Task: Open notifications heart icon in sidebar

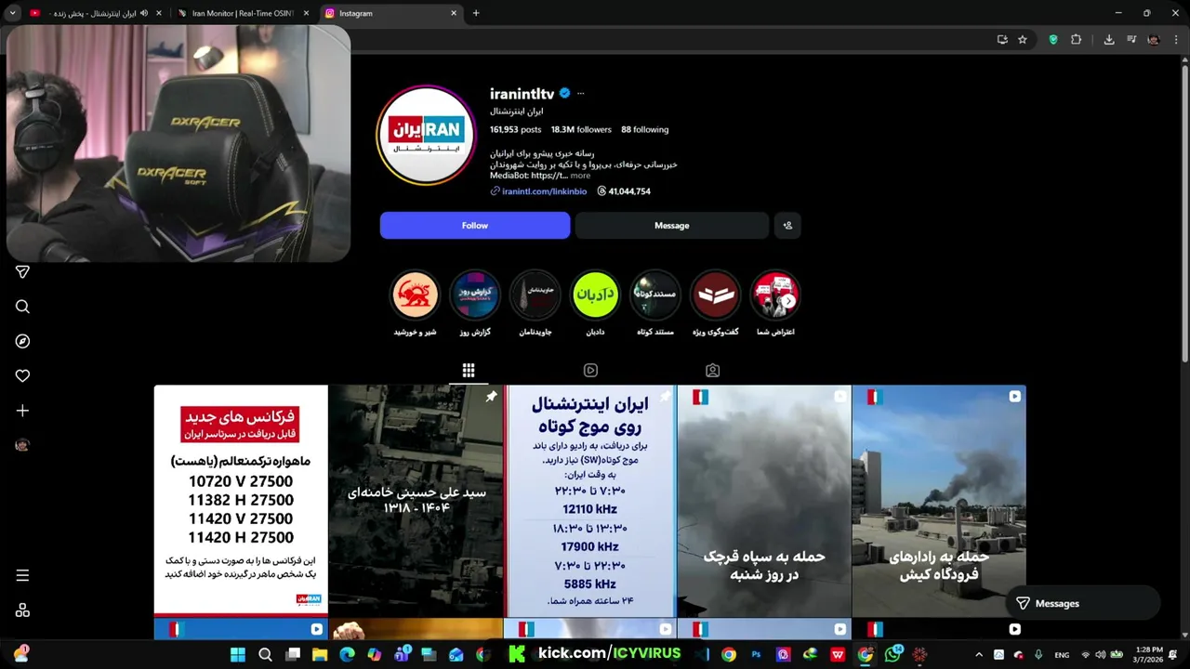Action: tap(22, 375)
